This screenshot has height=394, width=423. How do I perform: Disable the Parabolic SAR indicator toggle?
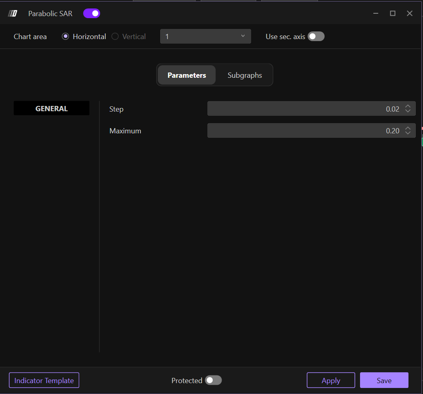point(92,14)
